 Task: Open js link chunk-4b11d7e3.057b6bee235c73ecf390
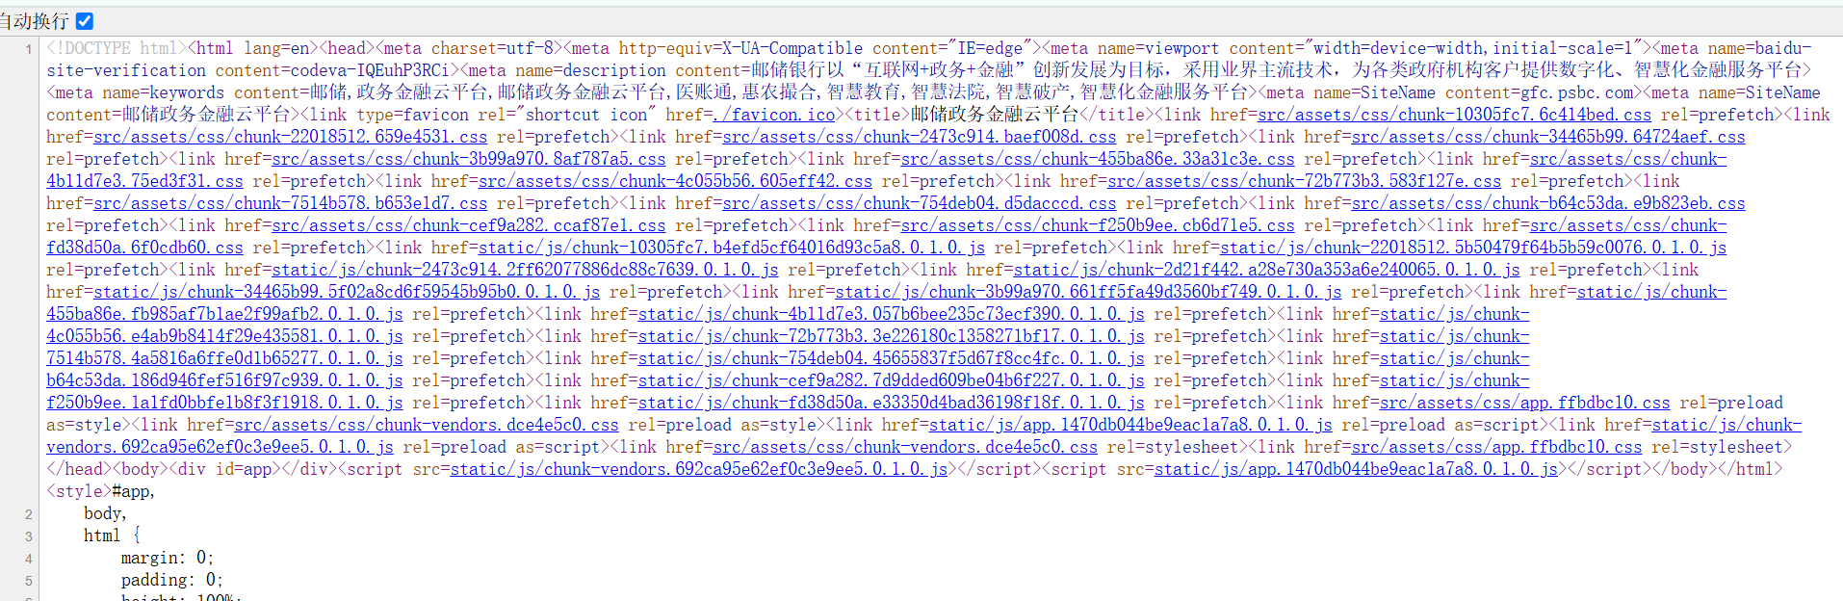pyautogui.click(x=892, y=314)
